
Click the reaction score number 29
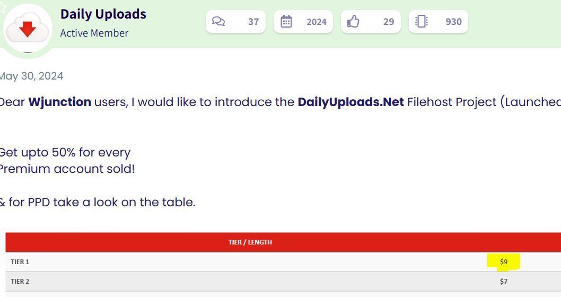[x=389, y=22]
